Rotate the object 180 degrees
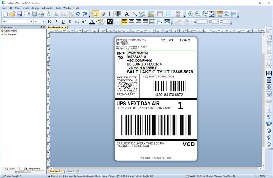This screenshot has width=273, height=178. coord(269,124)
